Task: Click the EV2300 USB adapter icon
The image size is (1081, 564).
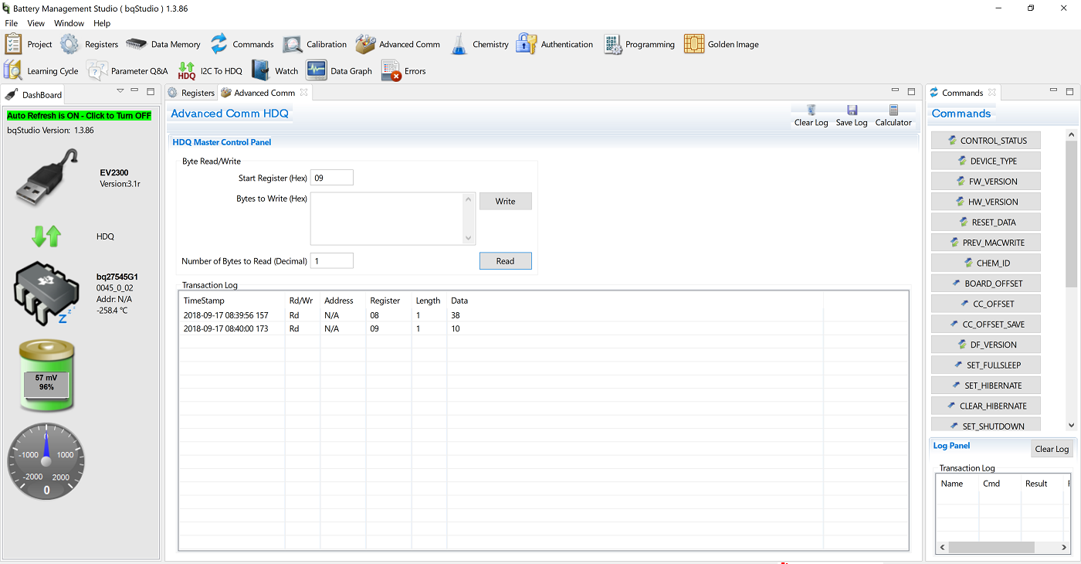Action: (x=46, y=178)
